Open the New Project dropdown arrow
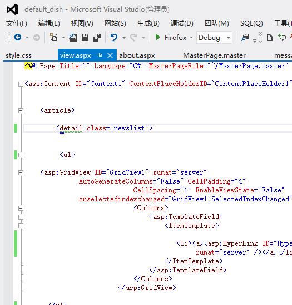The image size is (292, 305). pyautogui.click(x=63, y=37)
